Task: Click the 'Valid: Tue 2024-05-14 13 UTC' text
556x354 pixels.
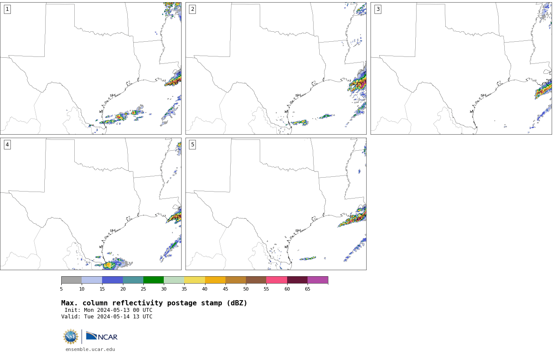Action: pyautogui.click(x=107, y=317)
